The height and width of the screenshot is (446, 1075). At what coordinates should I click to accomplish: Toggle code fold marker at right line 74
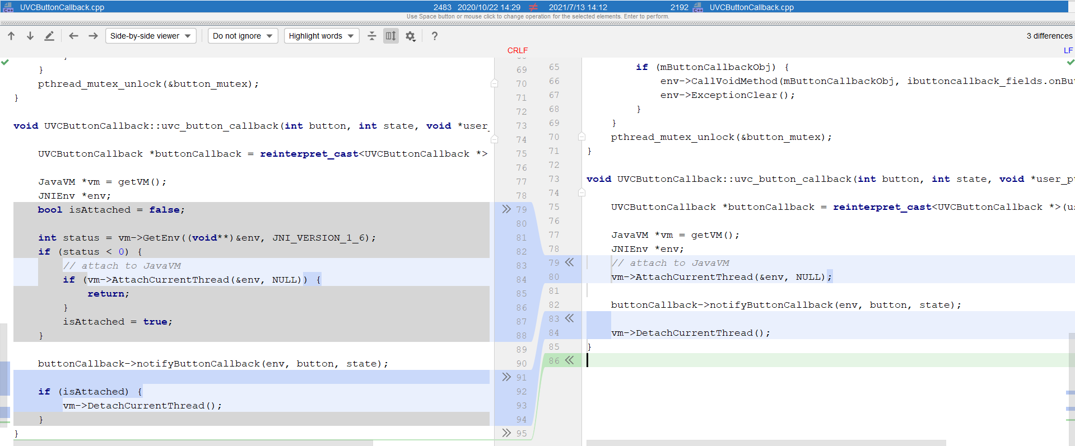pyautogui.click(x=581, y=193)
